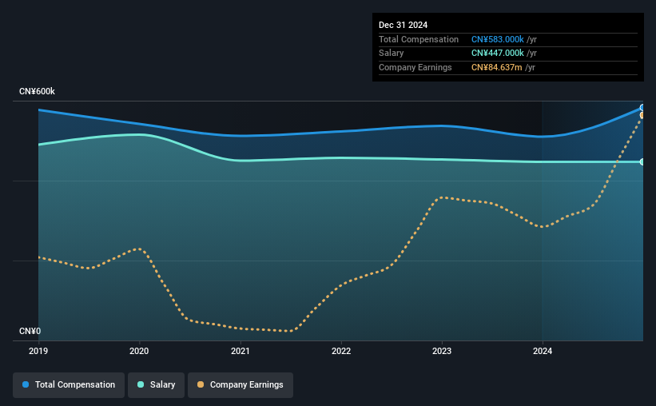
Task: Click the blue Total Compensation endpoint marker
Action: pyautogui.click(x=642, y=108)
